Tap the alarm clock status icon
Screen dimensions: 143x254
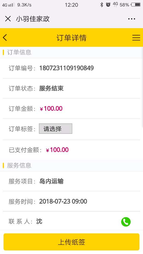click(108, 5)
